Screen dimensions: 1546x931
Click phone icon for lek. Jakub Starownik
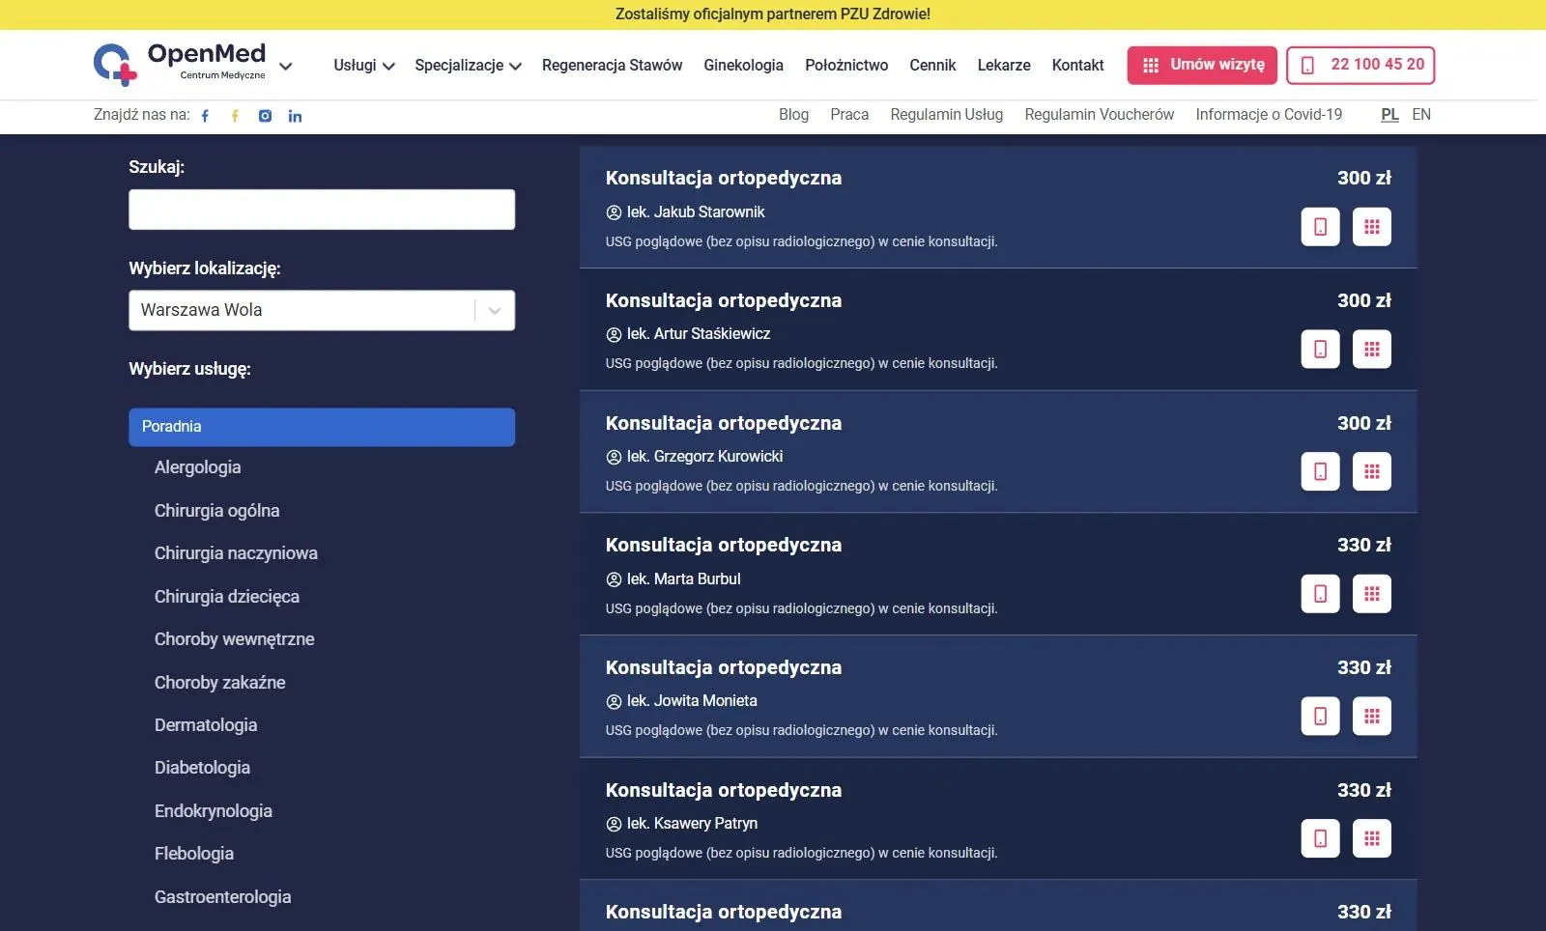pos(1320,227)
